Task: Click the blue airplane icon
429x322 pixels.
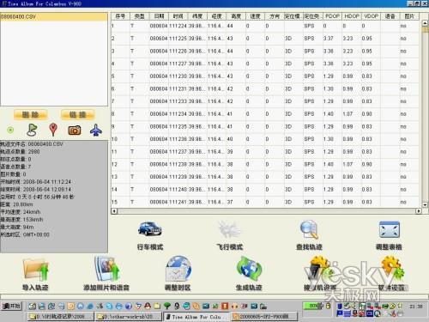Action: (x=96, y=130)
